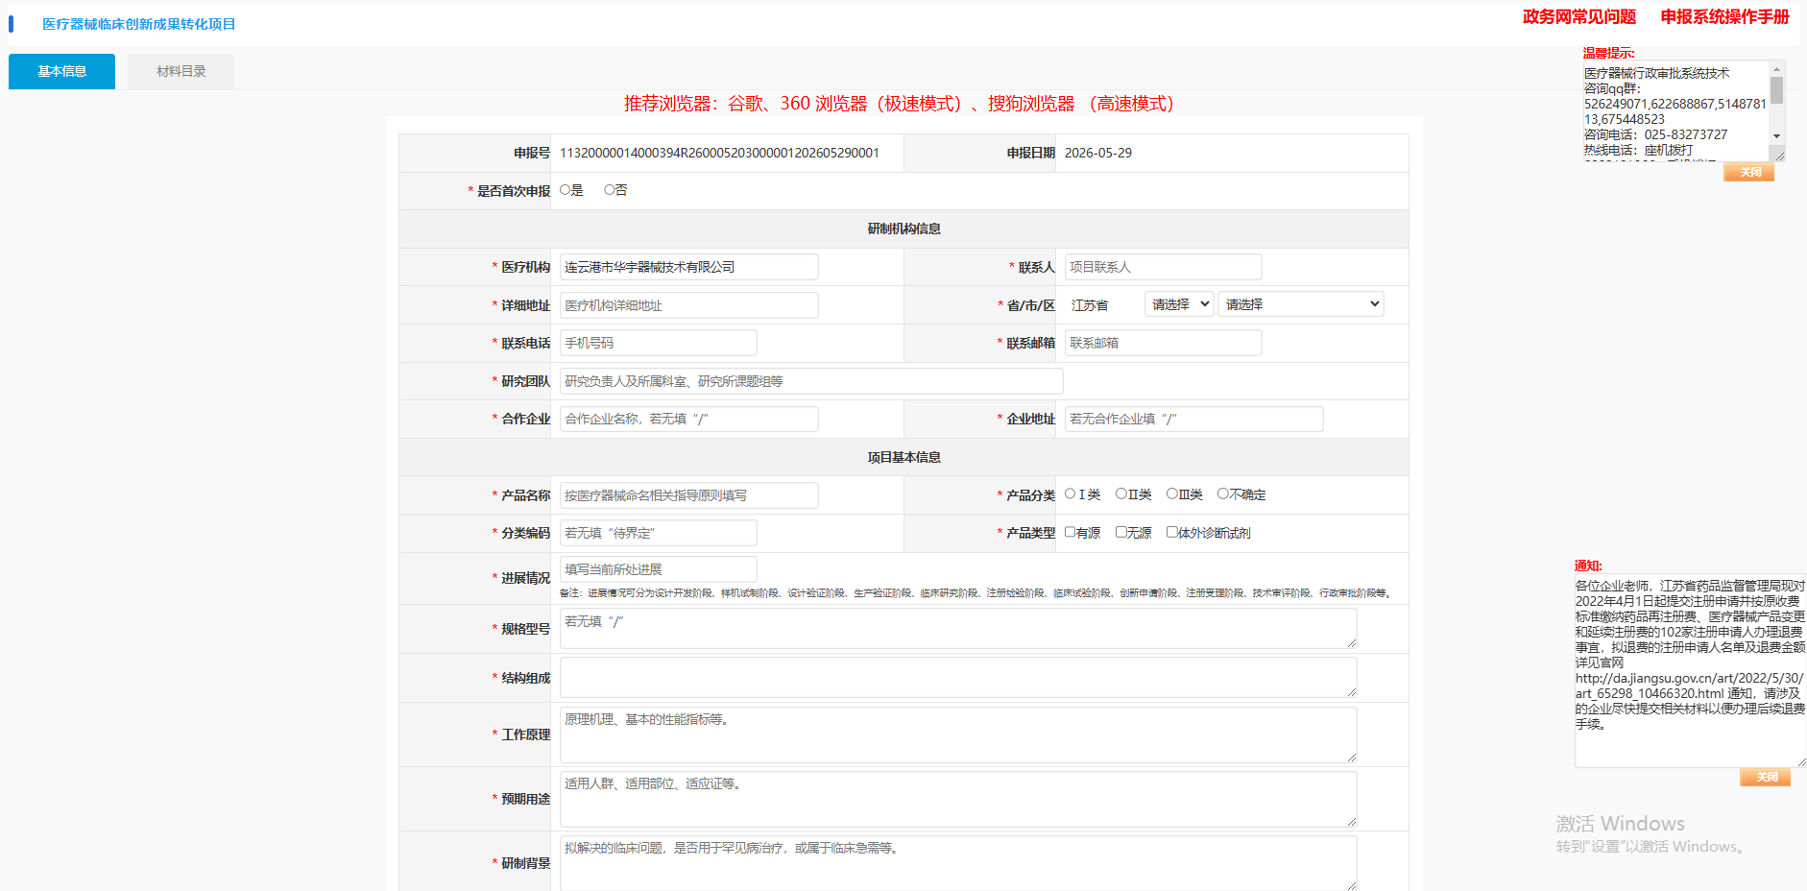Viewport: 1807px width, 891px height.
Task: Click the 申报号 value text
Action: [x=719, y=153]
